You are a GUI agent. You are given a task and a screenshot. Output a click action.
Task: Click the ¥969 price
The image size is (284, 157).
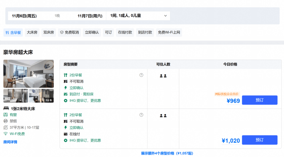[x=233, y=101]
